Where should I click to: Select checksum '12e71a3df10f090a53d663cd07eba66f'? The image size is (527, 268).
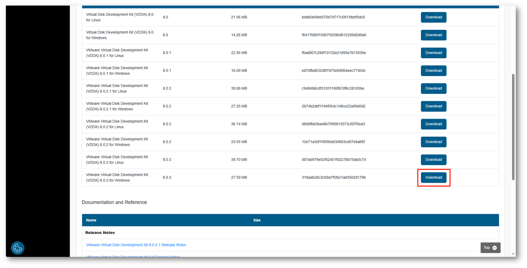point(333,142)
